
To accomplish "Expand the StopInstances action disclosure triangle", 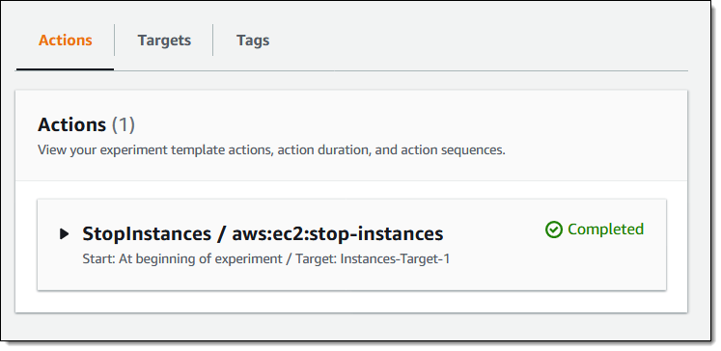I will pyautogui.click(x=65, y=234).
